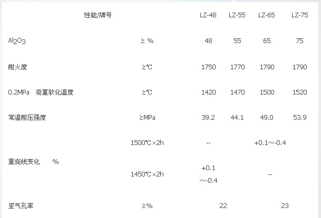Screen dimensions: 321x218
Task: Click the 39.2 compressive strength value
Action: pos(208,118)
